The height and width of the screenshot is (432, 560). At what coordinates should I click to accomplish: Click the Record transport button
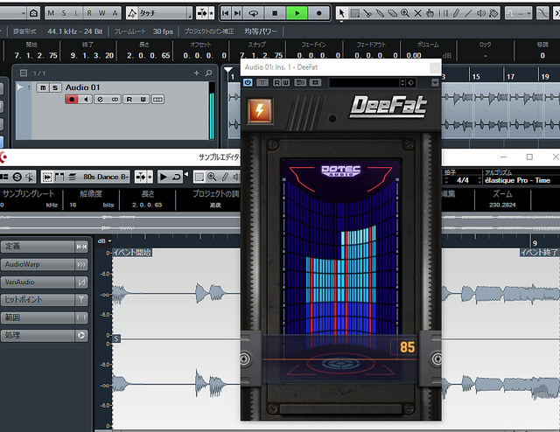(318, 14)
